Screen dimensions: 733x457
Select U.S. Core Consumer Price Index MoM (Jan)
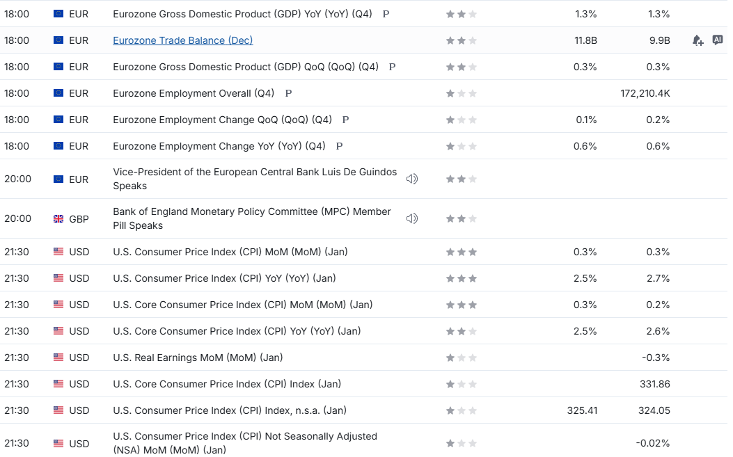[243, 305]
